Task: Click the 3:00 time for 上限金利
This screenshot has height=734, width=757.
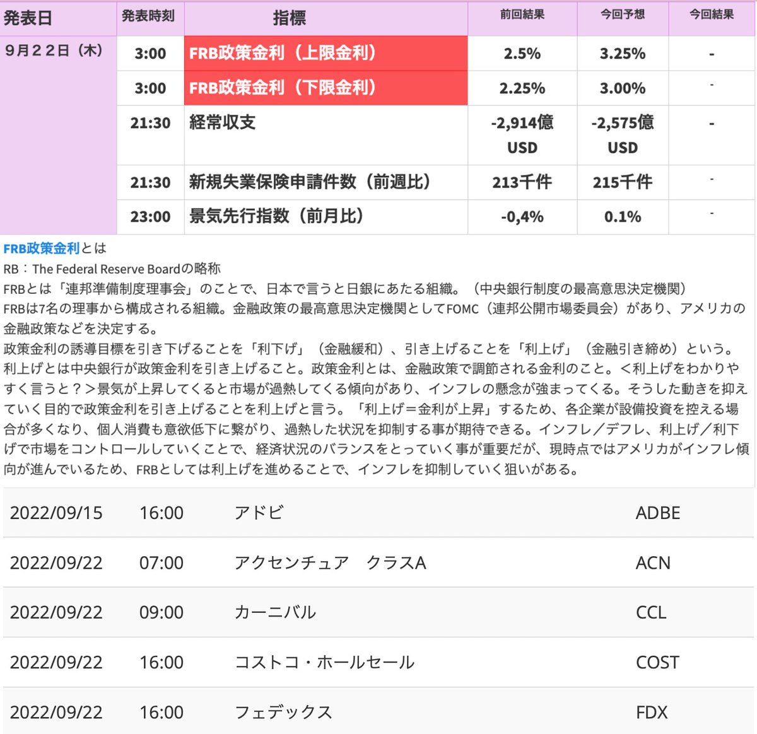Action: (x=150, y=54)
